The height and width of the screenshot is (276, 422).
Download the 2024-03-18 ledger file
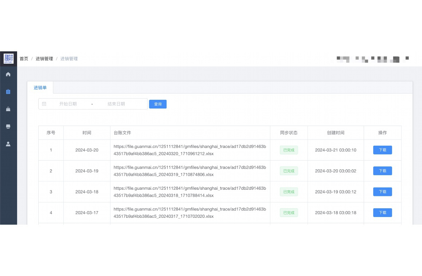click(382, 192)
